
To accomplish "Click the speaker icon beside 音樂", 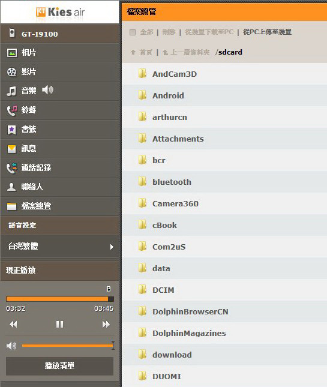I will [47, 90].
